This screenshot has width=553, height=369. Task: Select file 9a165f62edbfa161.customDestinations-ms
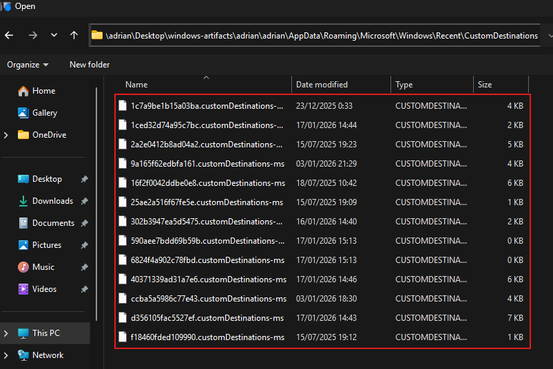(207, 164)
